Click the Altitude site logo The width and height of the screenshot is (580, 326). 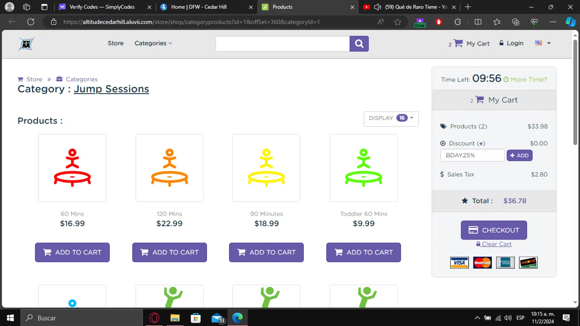point(26,44)
